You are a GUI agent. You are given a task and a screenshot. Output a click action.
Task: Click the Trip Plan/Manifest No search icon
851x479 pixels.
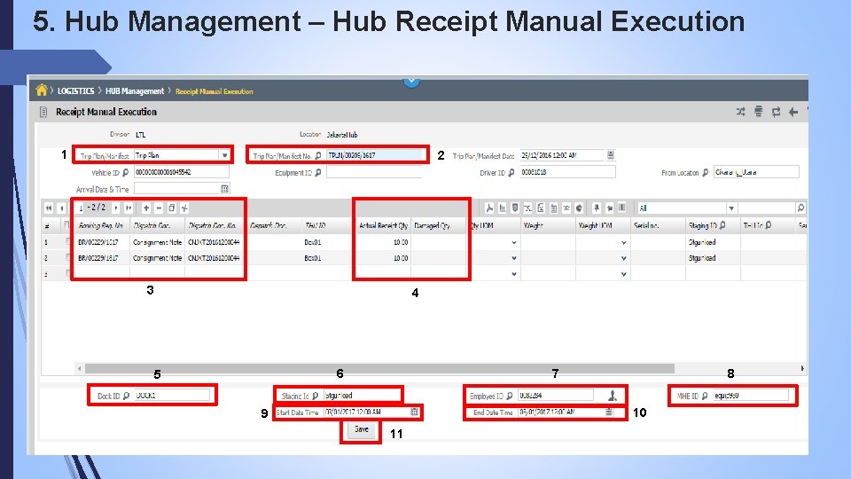pyautogui.click(x=318, y=155)
